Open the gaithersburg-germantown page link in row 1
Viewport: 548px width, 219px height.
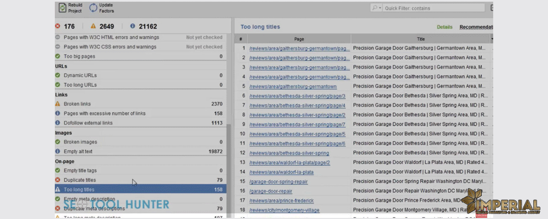[300, 48]
